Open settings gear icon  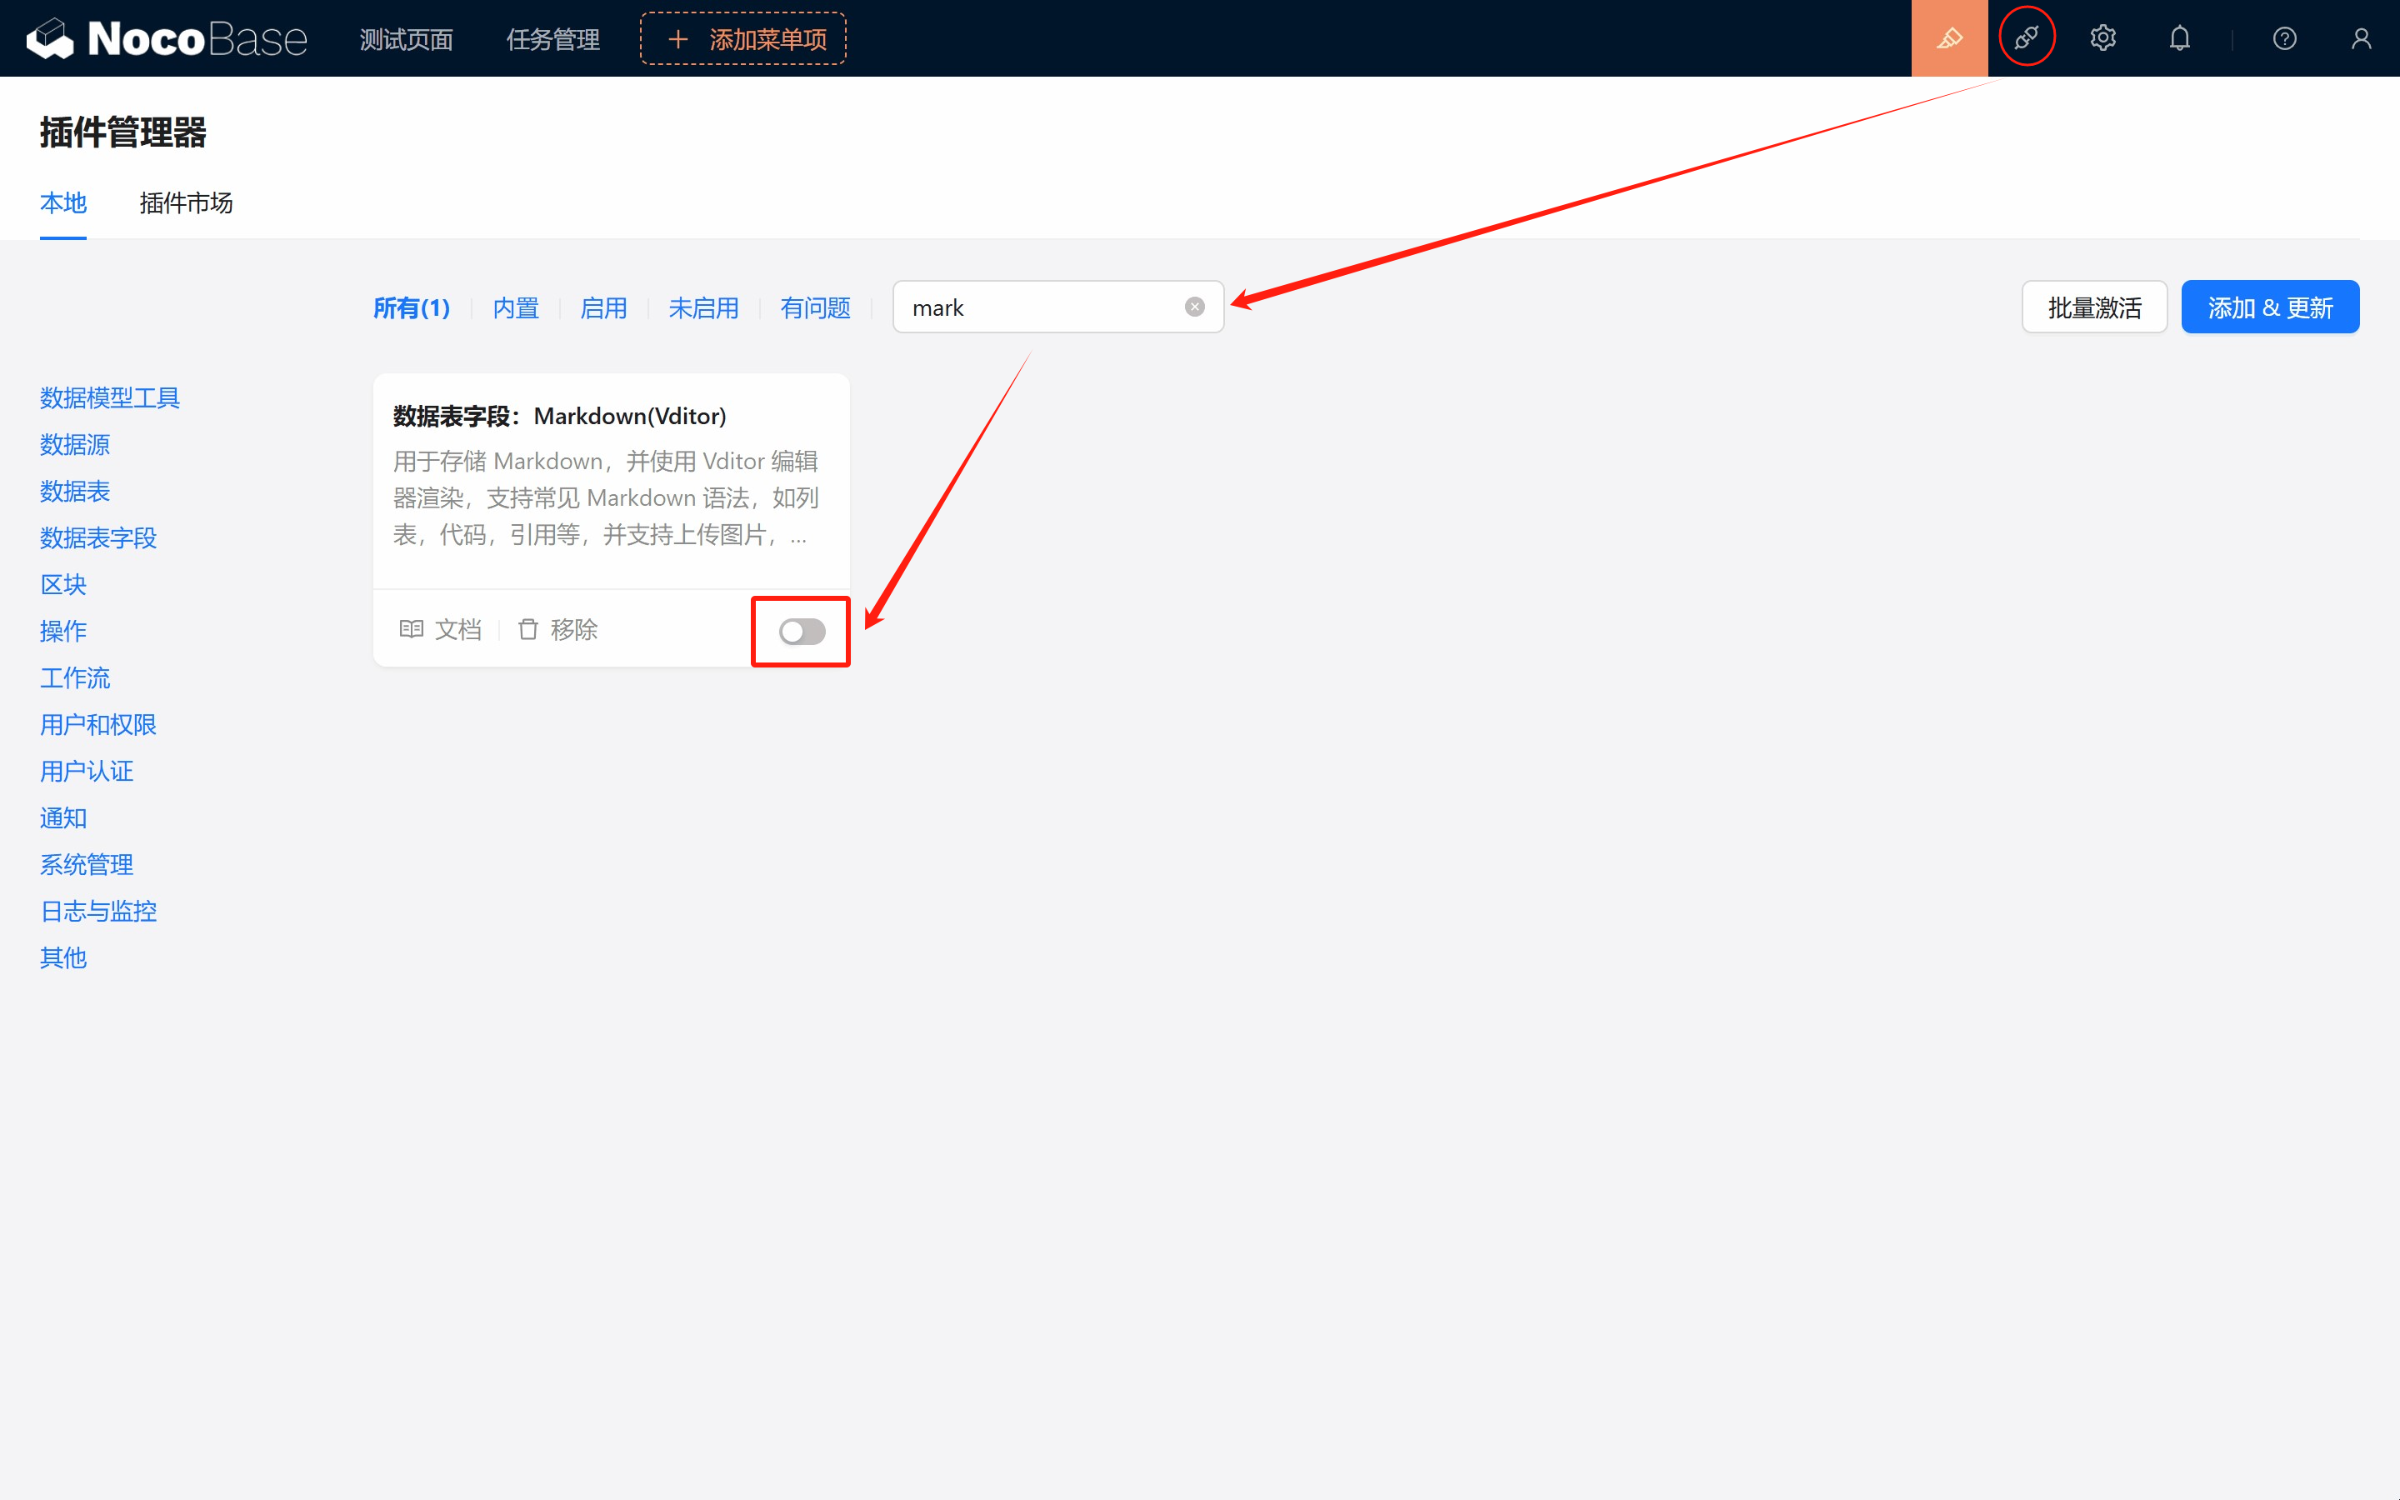point(2102,38)
